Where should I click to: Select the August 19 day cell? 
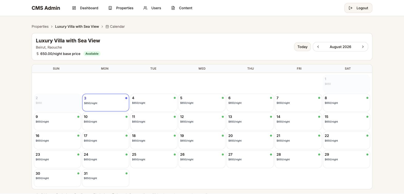(x=202, y=140)
